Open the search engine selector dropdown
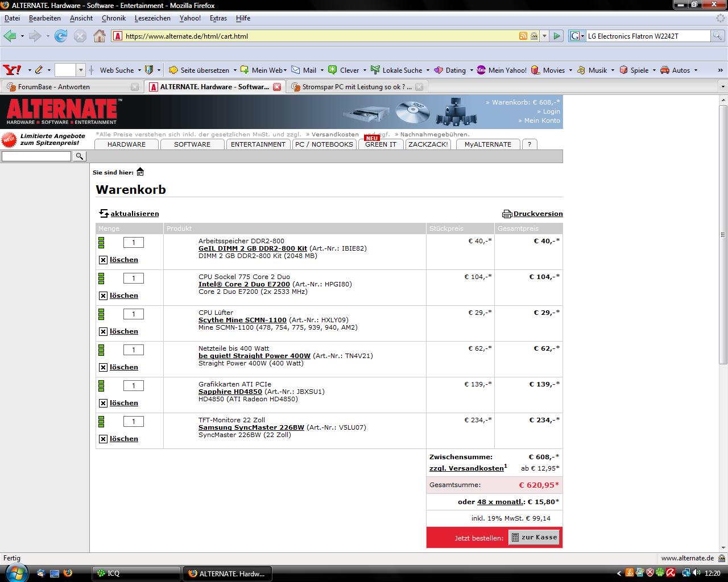Screen dimensions: 728x582 (582, 36)
